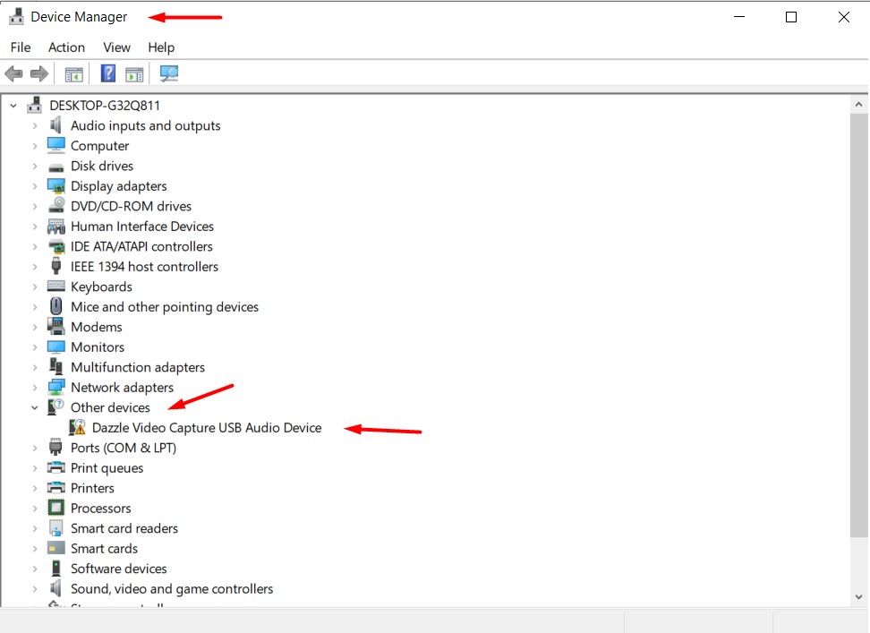
Task: Open the View menu
Action: click(x=116, y=47)
